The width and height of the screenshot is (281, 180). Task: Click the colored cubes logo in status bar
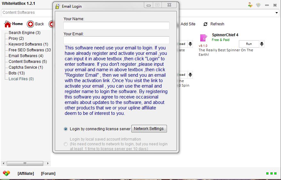pos(6,173)
